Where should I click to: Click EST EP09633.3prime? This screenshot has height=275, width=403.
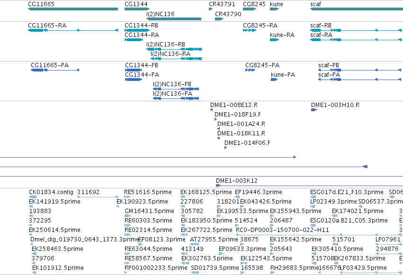pyautogui.click(x=221, y=254)
